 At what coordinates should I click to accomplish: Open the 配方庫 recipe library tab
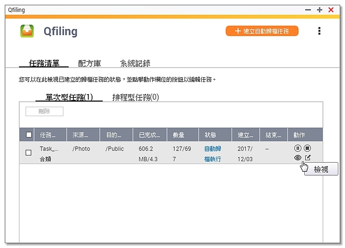[x=90, y=63]
